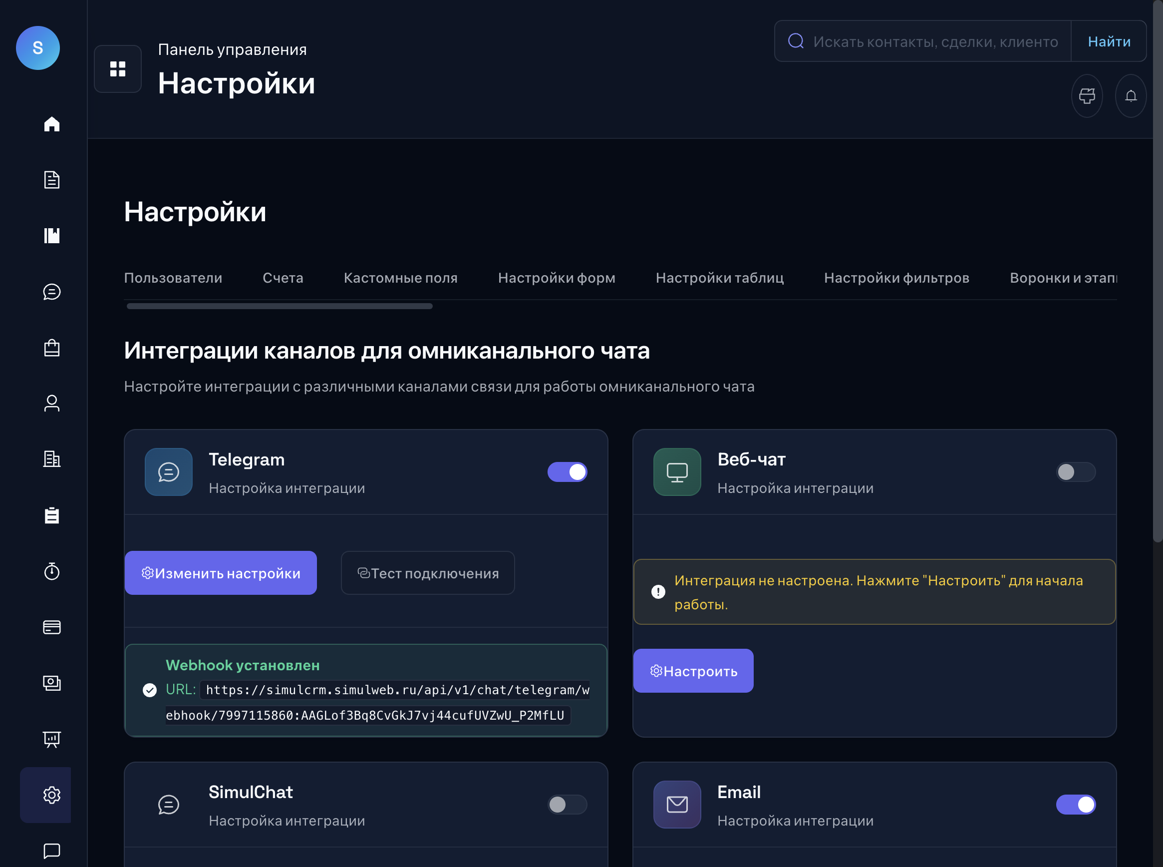Click the Настроить button for Веб-чат
This screenshot has height=867, width=1163.
tap(693, 671)
